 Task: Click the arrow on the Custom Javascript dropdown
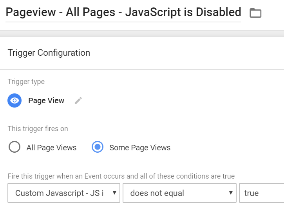[114, 193]
